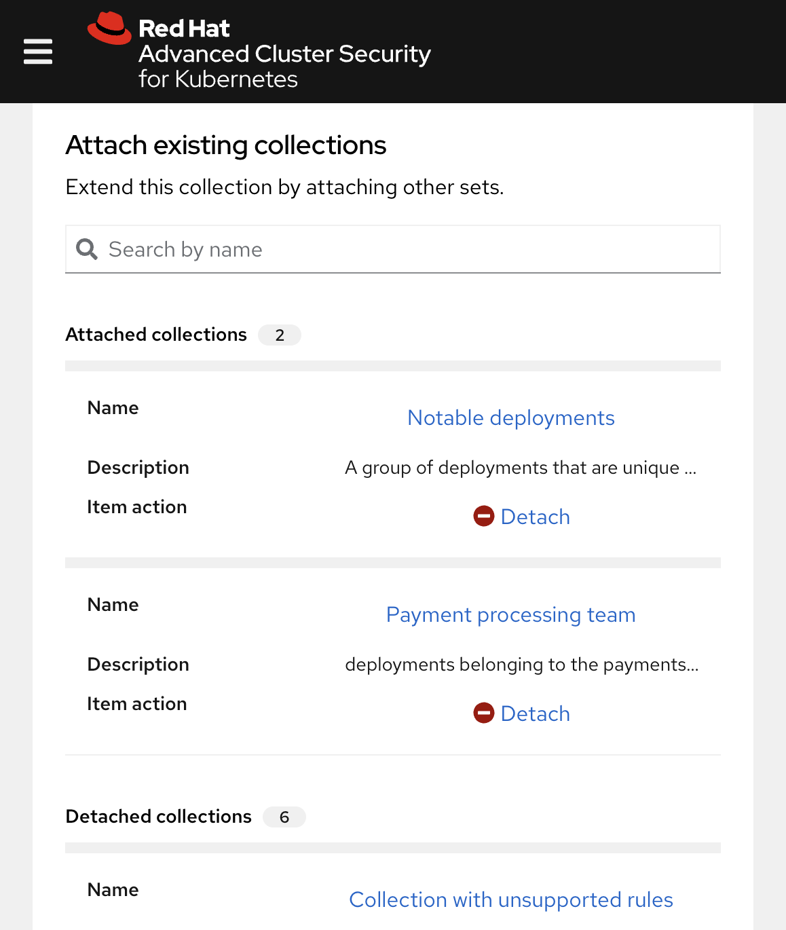
Task: Detach the Payment processing team collection
Action: (521, 713)
